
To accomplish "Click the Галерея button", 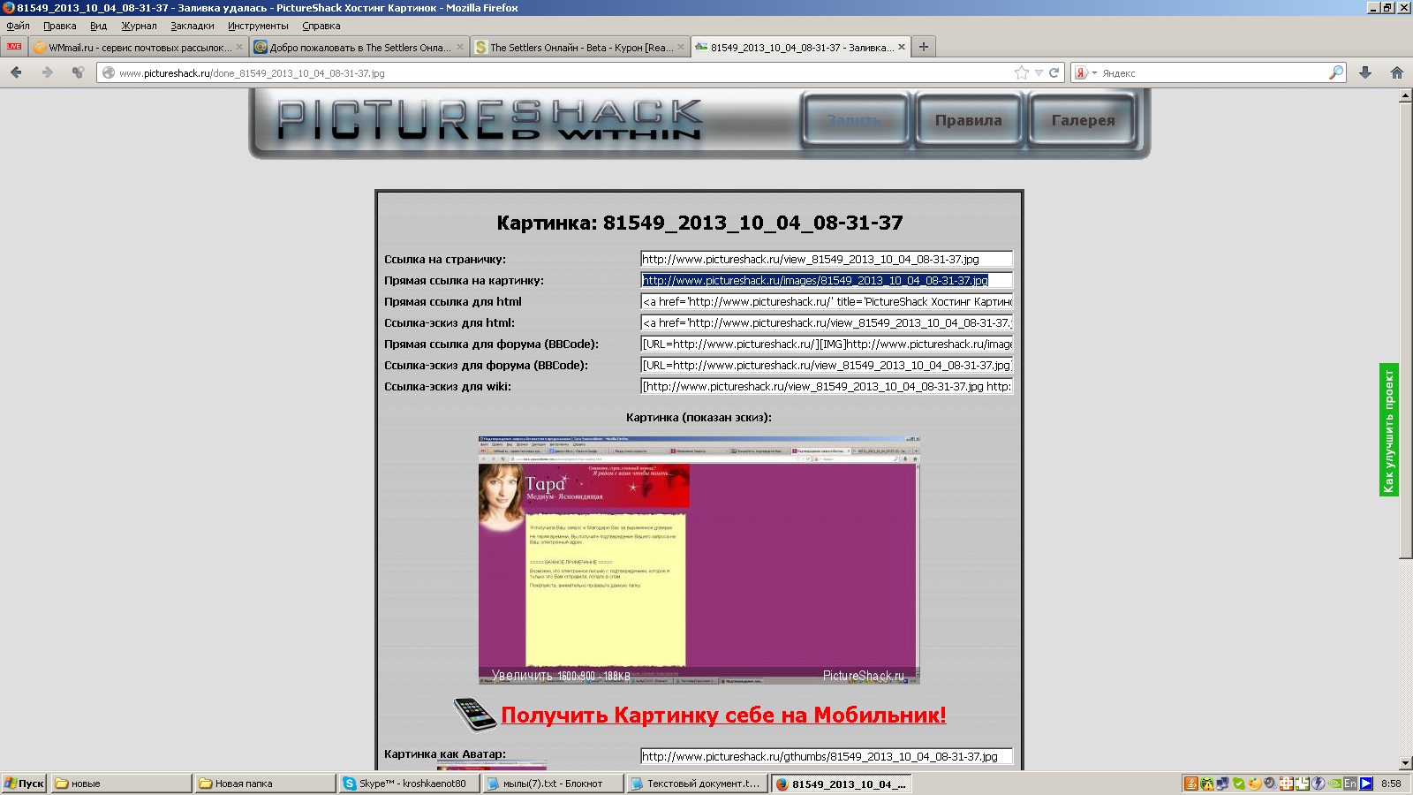I will [x=1083, y=120].
